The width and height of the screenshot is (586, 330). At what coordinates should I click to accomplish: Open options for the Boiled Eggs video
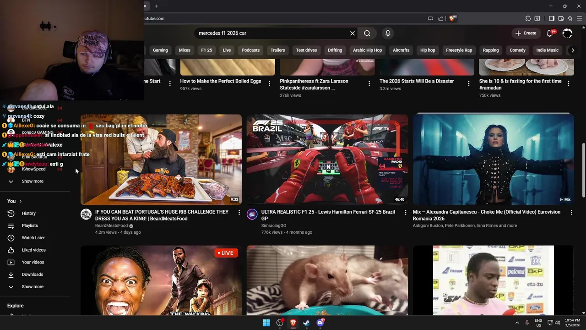pos(269,83)
